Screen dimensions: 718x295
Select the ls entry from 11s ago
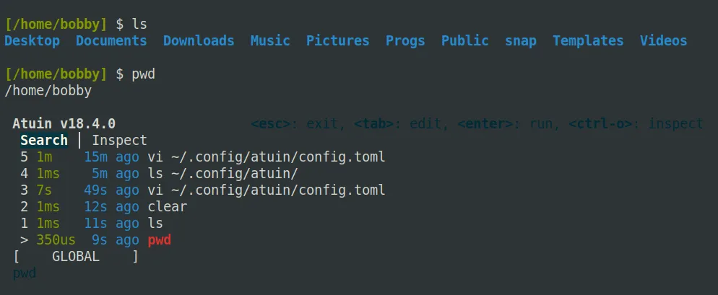click(155, 223)
